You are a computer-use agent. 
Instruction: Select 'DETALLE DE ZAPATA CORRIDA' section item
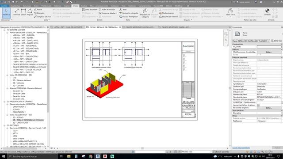point(28,144)
